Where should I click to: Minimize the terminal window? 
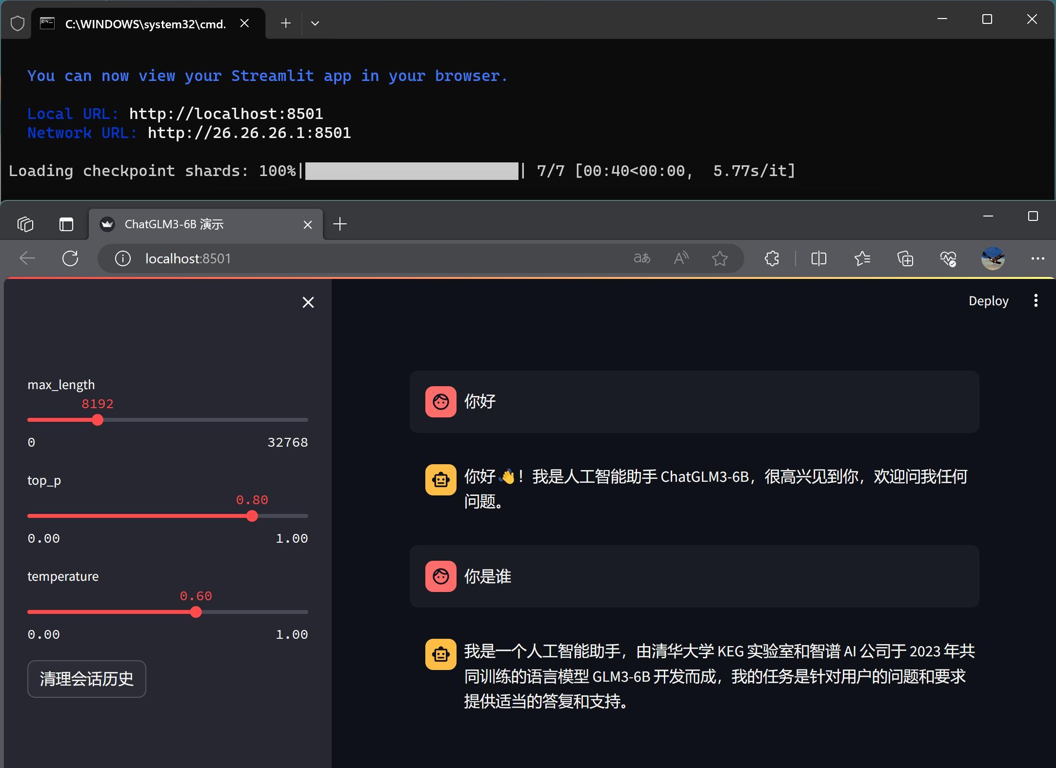click(942, 19)
